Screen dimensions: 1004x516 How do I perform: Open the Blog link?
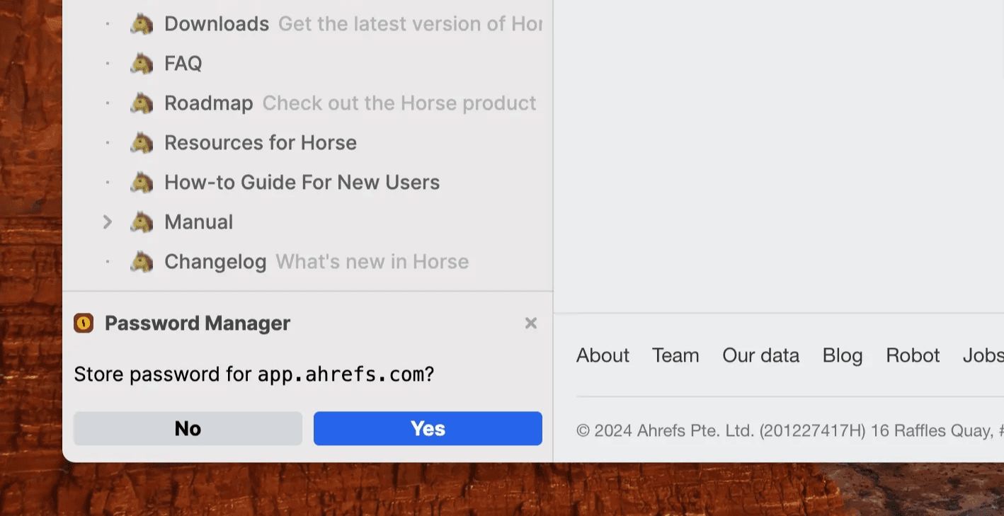842,355
